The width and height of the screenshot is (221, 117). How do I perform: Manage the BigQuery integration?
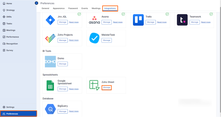coord(62,111)
